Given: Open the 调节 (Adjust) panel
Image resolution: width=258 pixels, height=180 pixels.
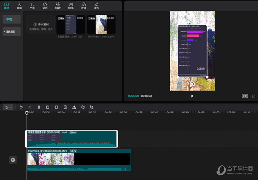Looking at the screenshot, I should [96, 6].
